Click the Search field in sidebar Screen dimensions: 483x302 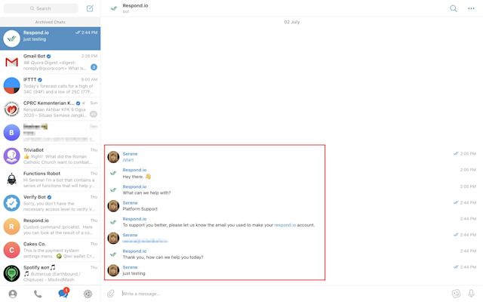coord(41,8)
